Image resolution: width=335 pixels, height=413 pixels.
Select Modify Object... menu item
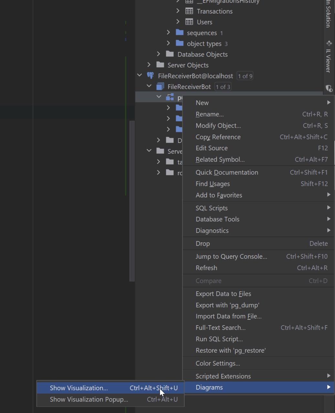[x=258, y=126]
